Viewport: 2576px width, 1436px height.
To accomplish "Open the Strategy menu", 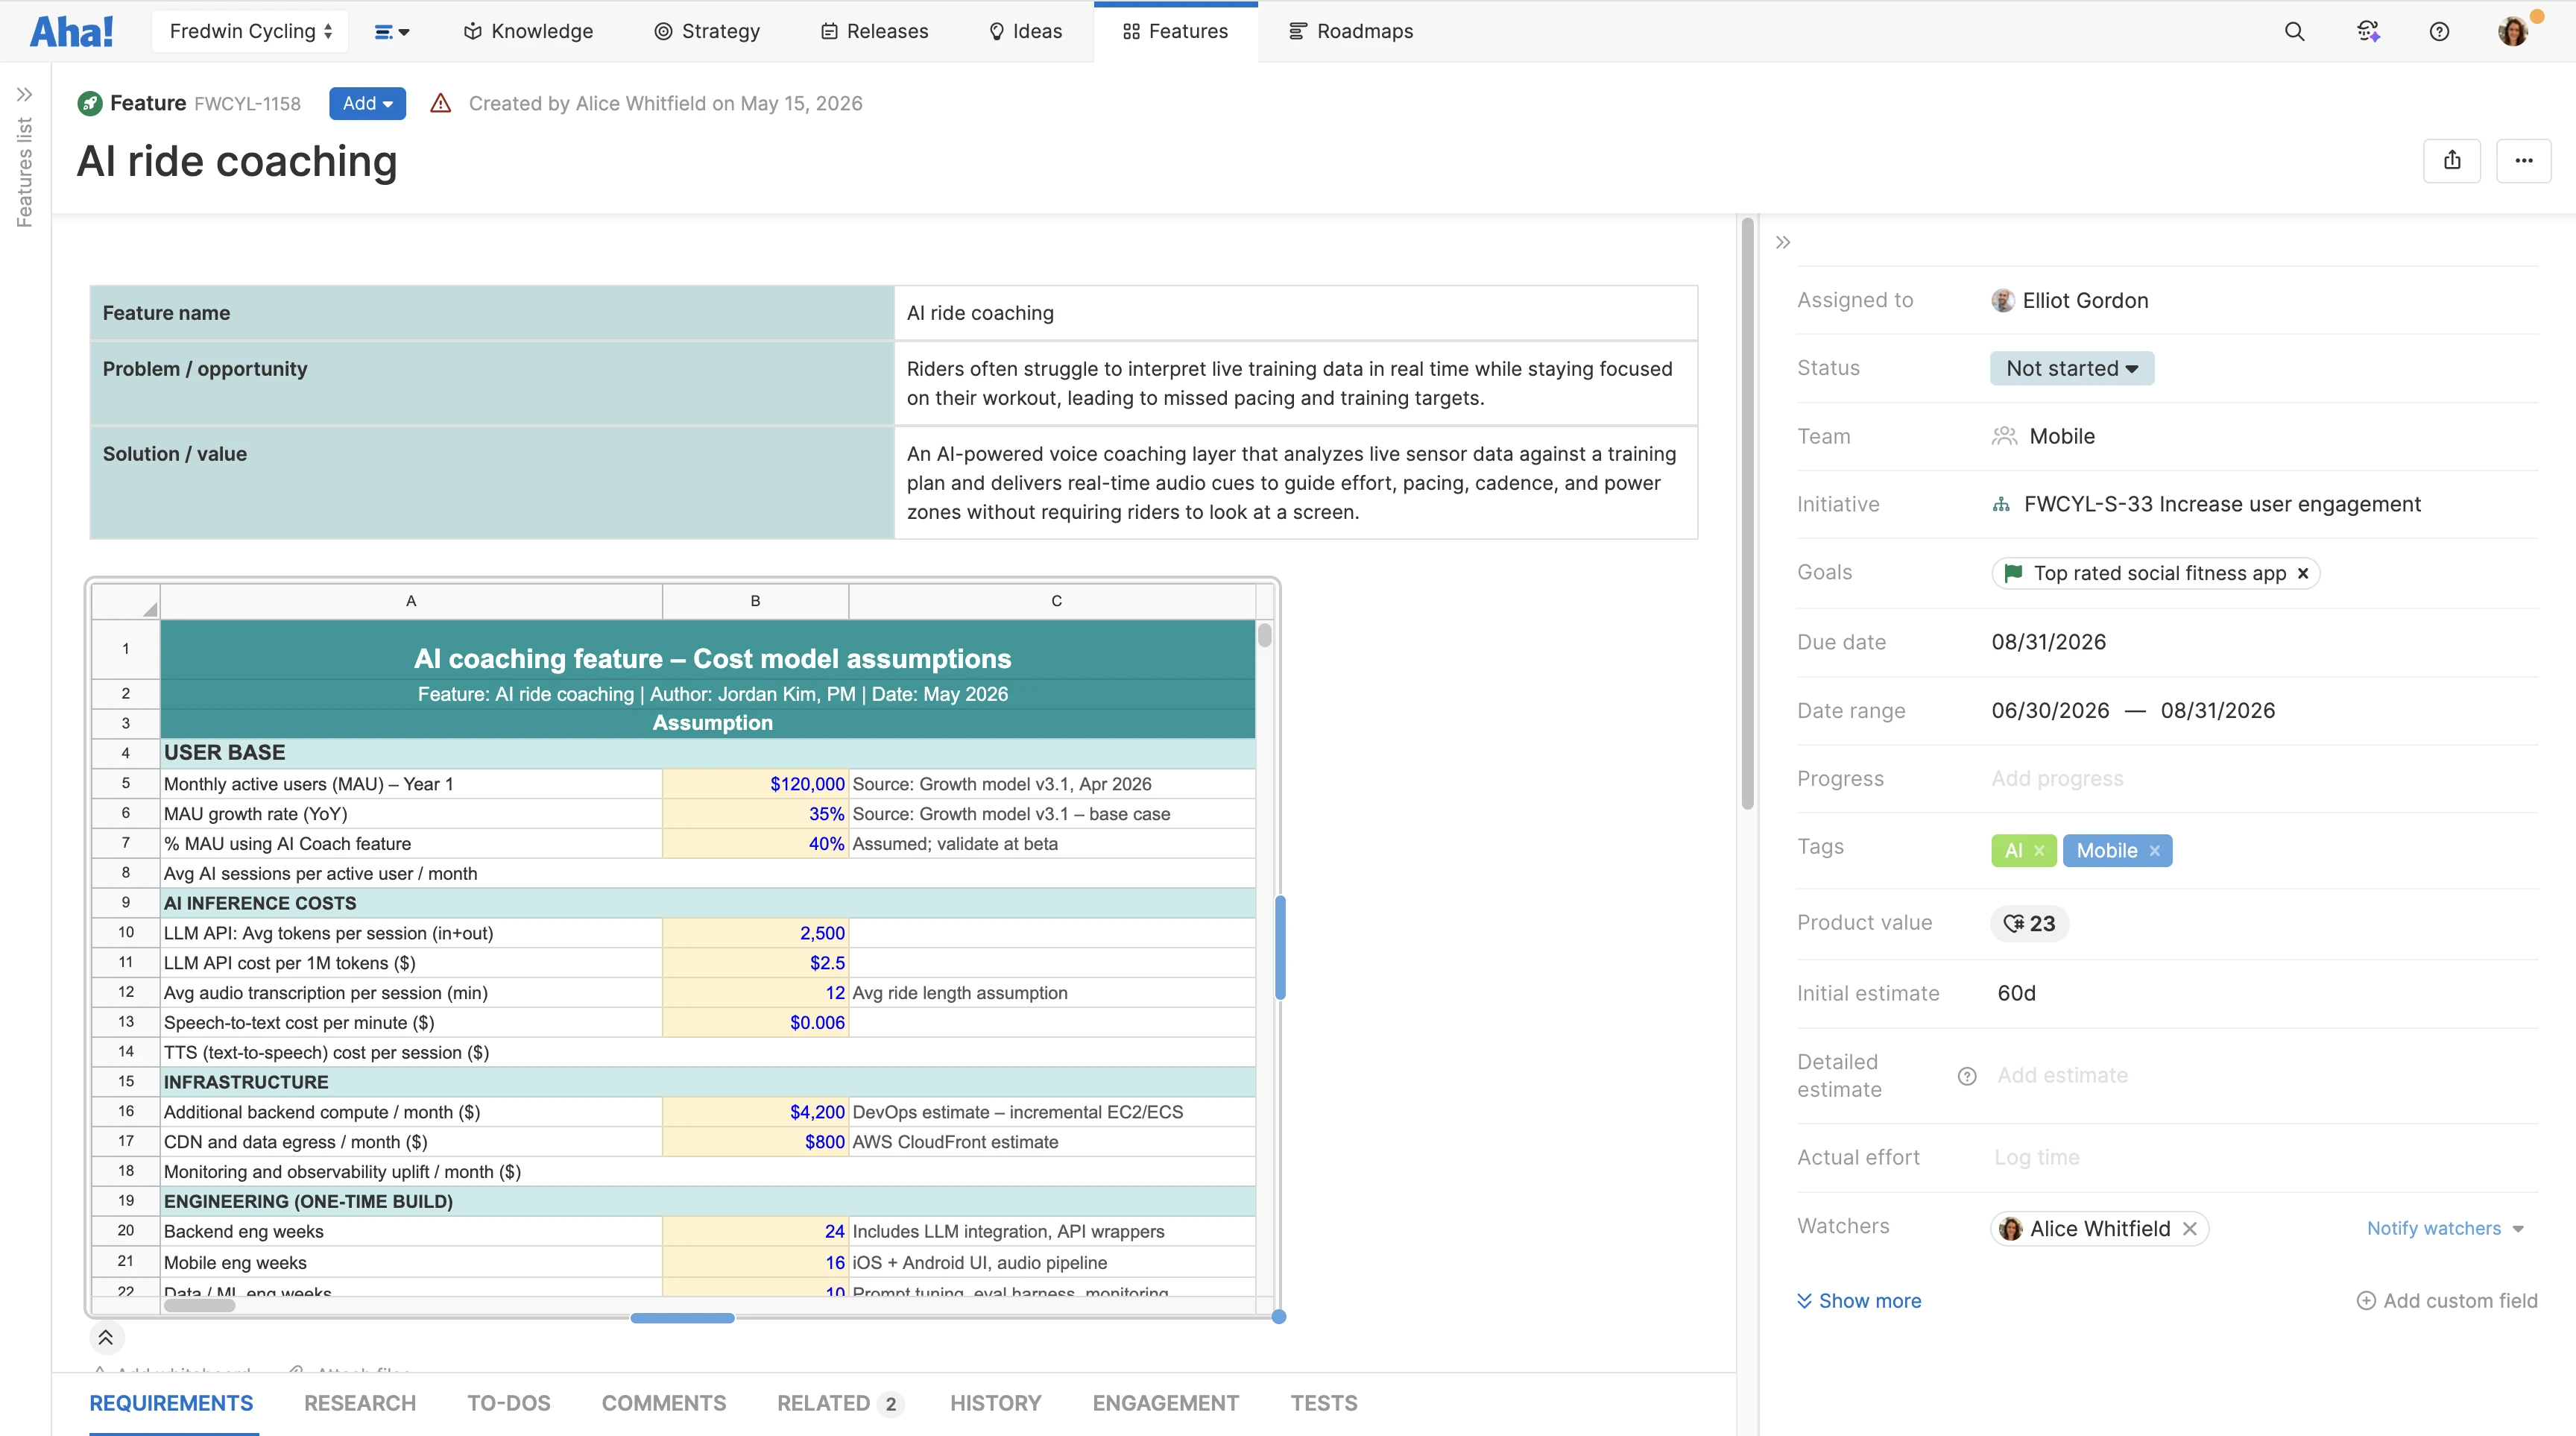I will (x=707, y=31).
